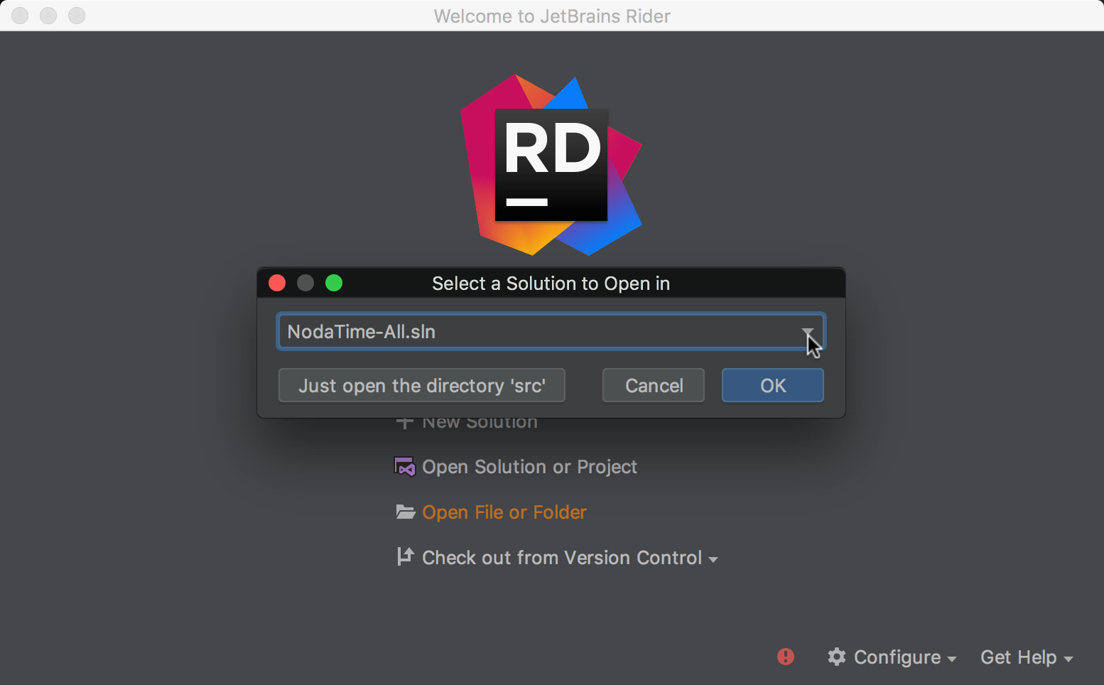The image size is (1104, 685).
Task: Click OK to open the selected solution
Action: coord(773,385)
